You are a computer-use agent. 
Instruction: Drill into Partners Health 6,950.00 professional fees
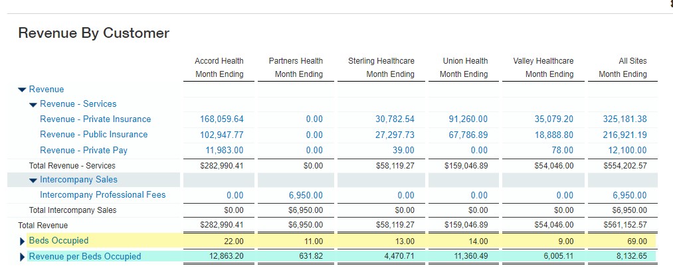click(305, 195)
